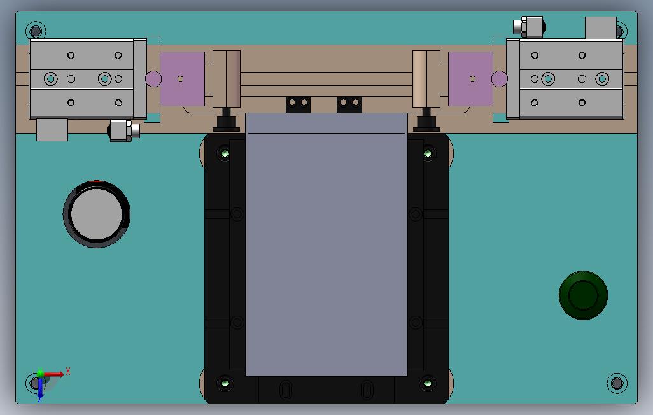Select the green screw at frame's lower-left corner
Viewport: 653px width, 415px height.
(225, 383)
